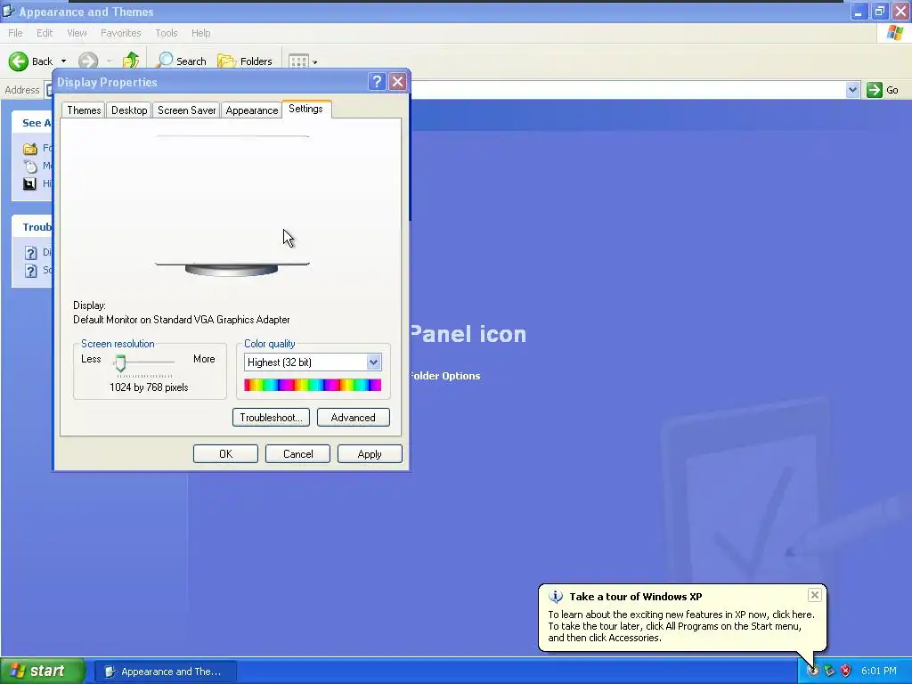
Task: Click the Cancel button
Action: point(297,454)
